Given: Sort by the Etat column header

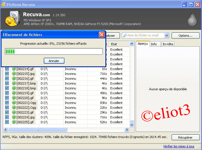Looking at the screenshot, I should coord(119,44).
